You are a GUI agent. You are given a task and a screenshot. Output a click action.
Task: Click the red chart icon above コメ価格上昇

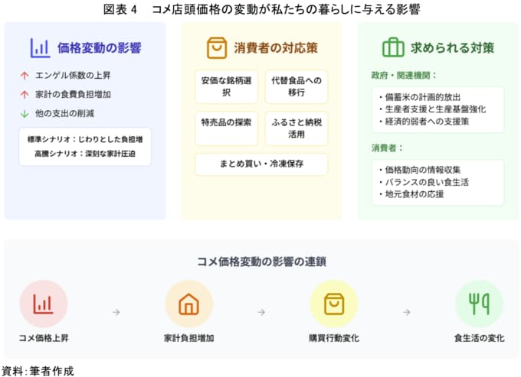(43, 304)
